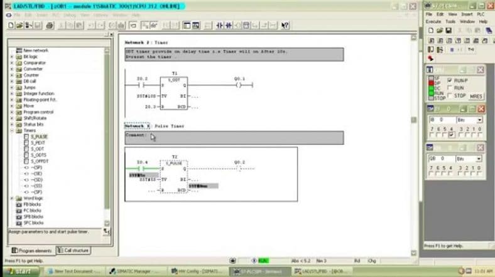Select S_ODT timer in program elements
This screenshot has height=277, width=495.
(x=37, y=149)
